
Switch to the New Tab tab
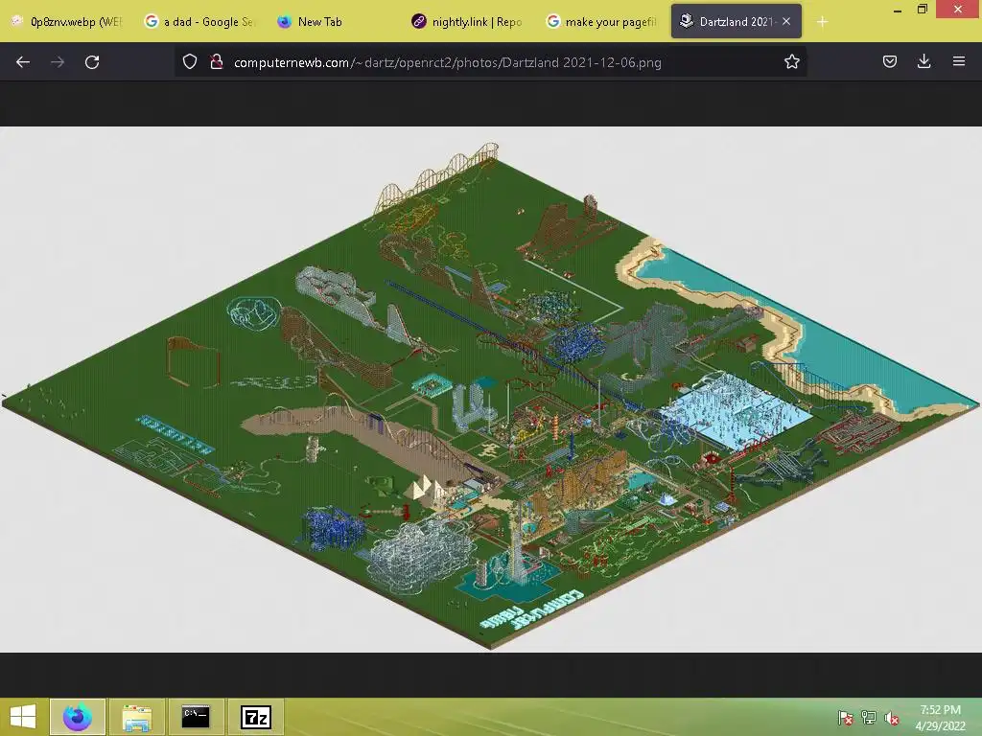335,22
